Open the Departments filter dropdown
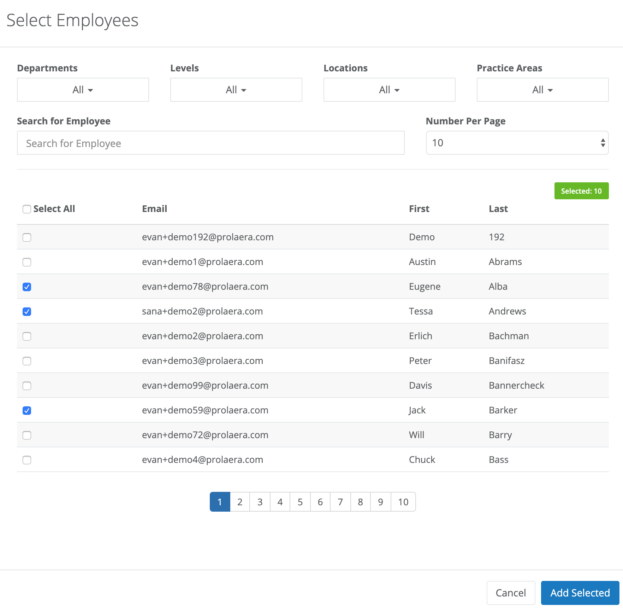The image size is (623, 612). [83, 90]
